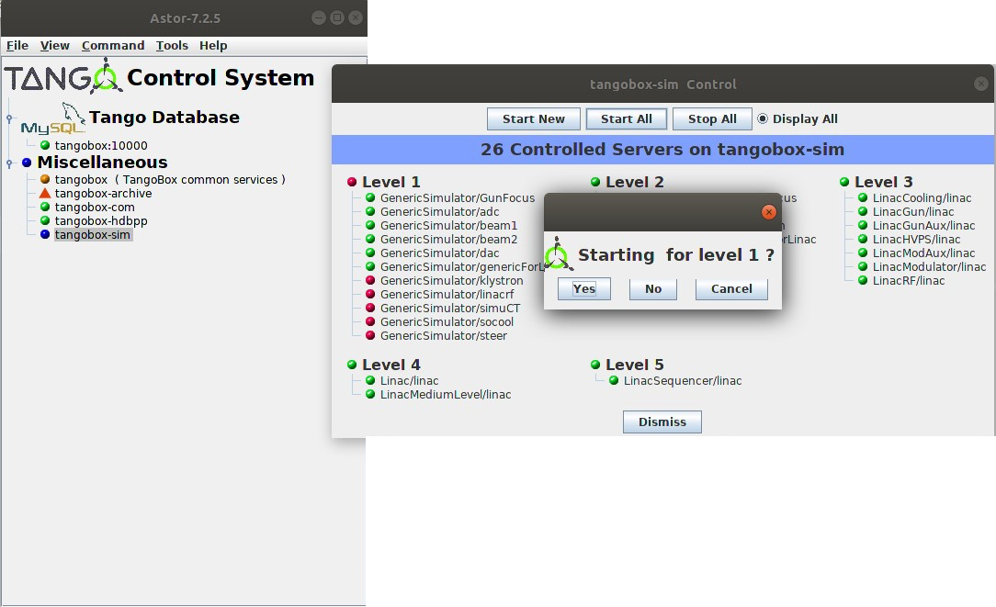Click the 'Control System' title text

point(221,77)
